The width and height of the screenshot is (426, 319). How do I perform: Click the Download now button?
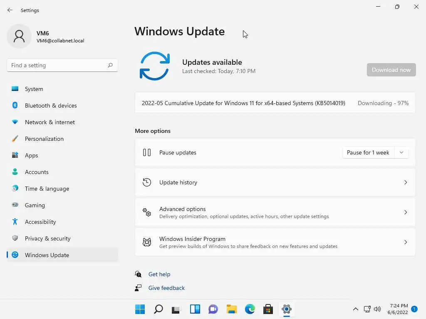click(x=391, y=70)
